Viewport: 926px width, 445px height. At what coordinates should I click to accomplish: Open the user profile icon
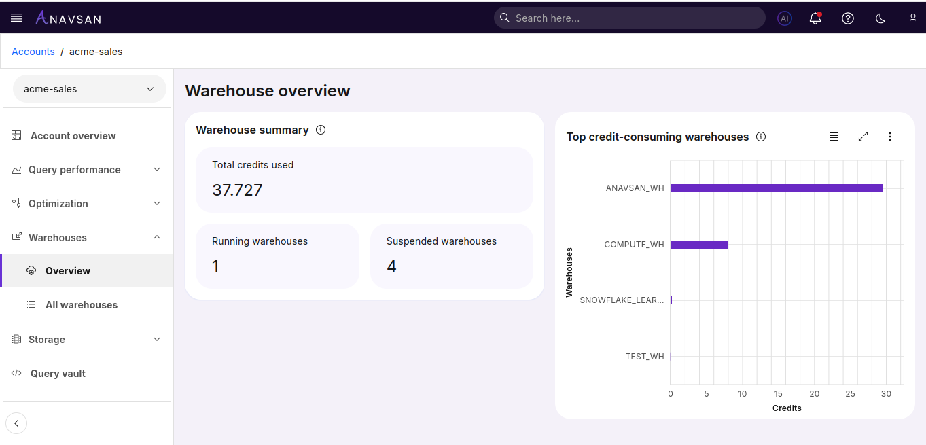pyautogui.click(x=912, y=18)
